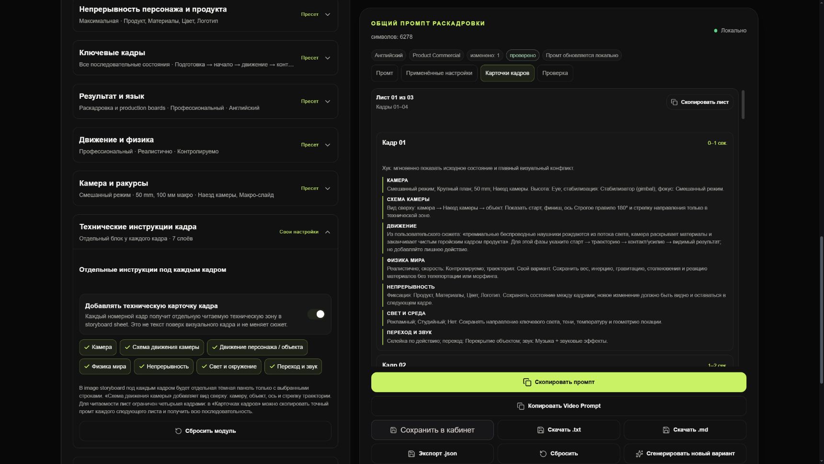Uncheck the Свет и окружение chip

[229, 367]
